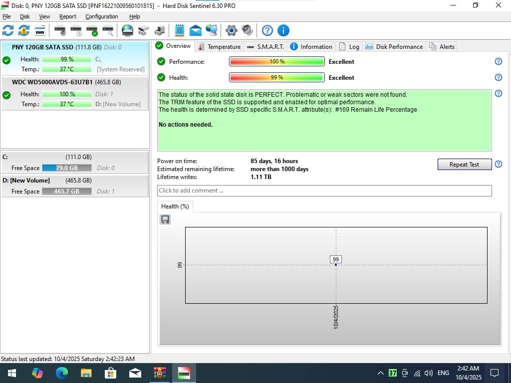Open the send report by email icon
The height and width of the screenshot is (383, 511).
[196, 30]
